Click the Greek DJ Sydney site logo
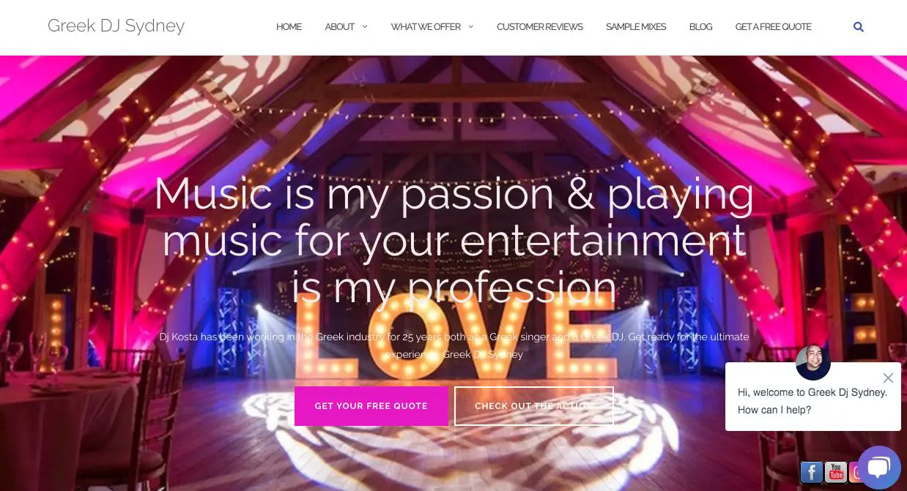 (116, 26)
